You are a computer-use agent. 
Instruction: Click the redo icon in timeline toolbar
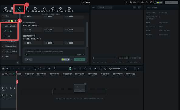pos(19,69)
